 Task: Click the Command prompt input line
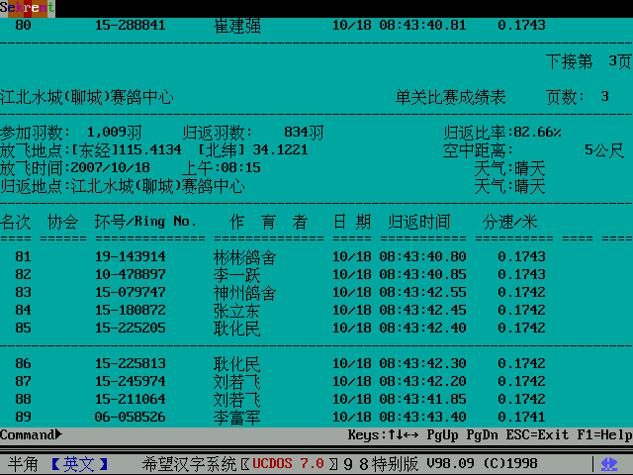(x=198, y=434)
